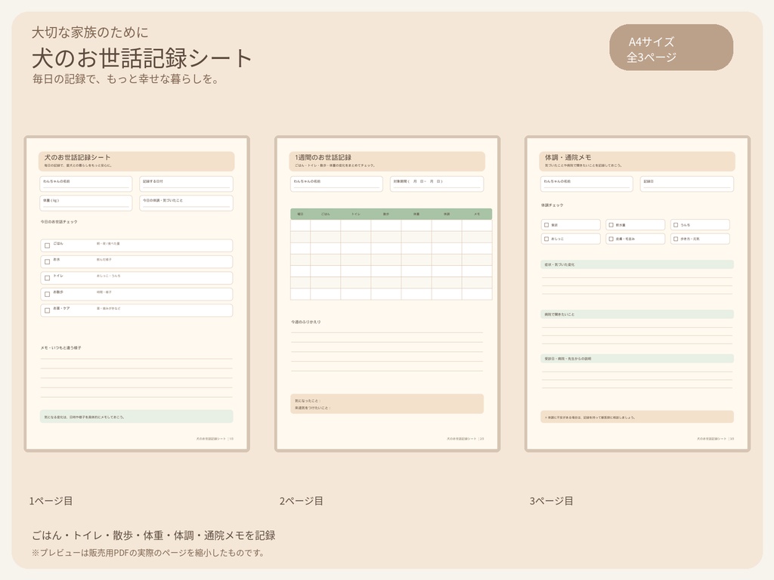The height and width of the screenshot is (580, 774).
Task: Check the お散歩 checkbox on page 1
Action: pyautogui.click(x=48, y=295)
